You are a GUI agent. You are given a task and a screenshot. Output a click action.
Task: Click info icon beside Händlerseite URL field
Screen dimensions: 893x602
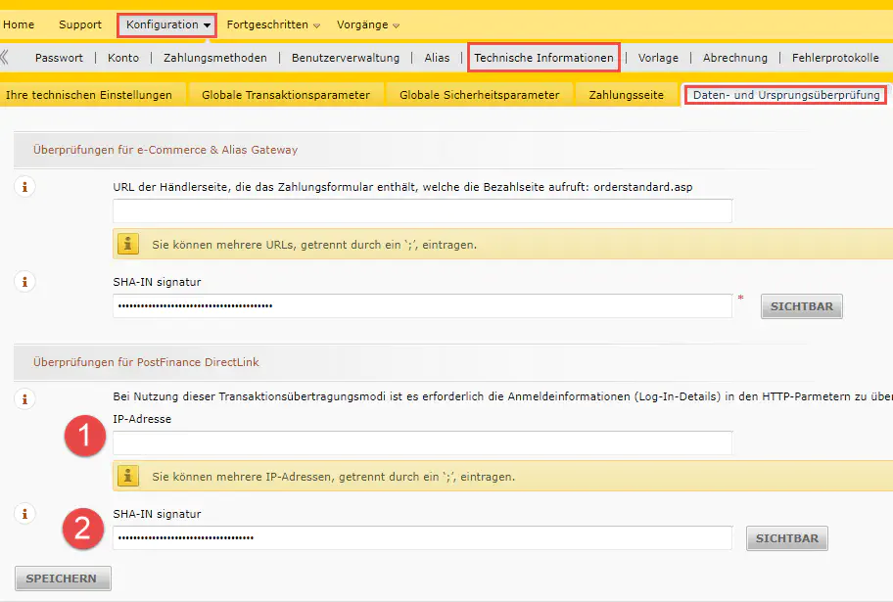(x=25, y=187)
